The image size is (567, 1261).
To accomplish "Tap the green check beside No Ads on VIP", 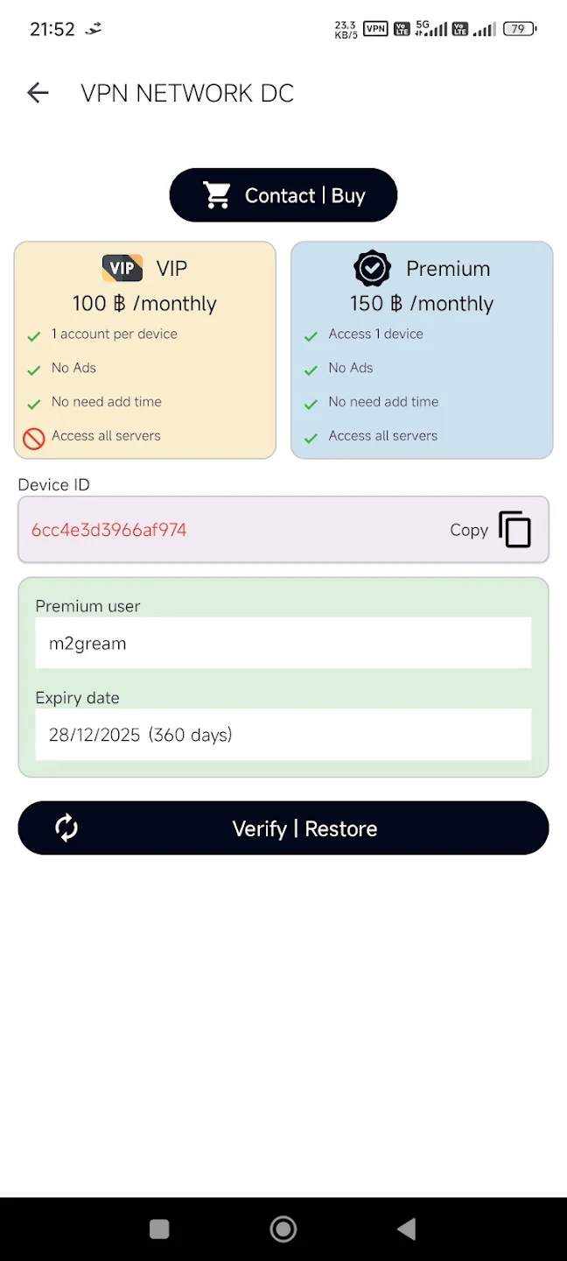I will tap(32, 368).
